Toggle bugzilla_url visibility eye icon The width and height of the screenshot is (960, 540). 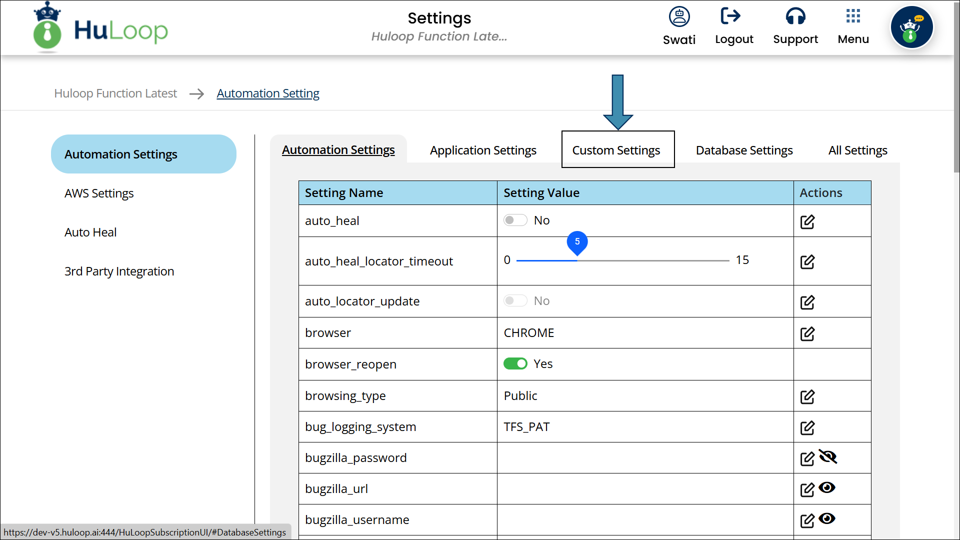[827, 487]
